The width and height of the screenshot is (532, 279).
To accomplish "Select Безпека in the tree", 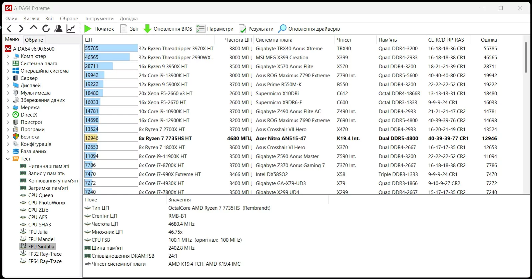I will (x=26, y=137).
